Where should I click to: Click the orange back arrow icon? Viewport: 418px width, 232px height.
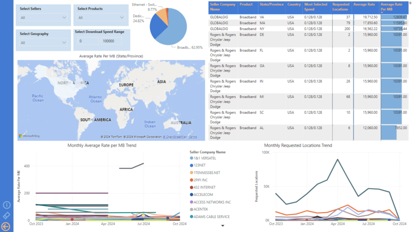7,226
